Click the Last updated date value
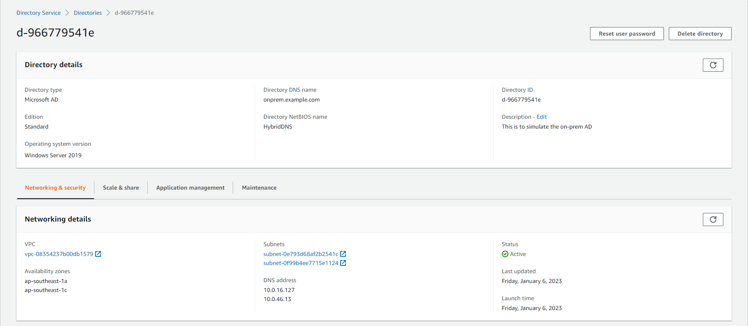 click(532, 281)
